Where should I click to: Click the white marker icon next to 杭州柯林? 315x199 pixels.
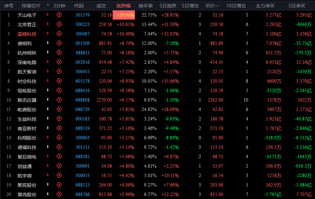[x=48, y=52]
